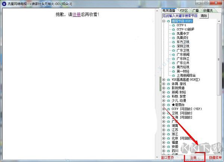Image resolution: width=224 pixels, height=162 pixels.
Task: Expand the 体育.游戏 category
Action: coord(164,84)
